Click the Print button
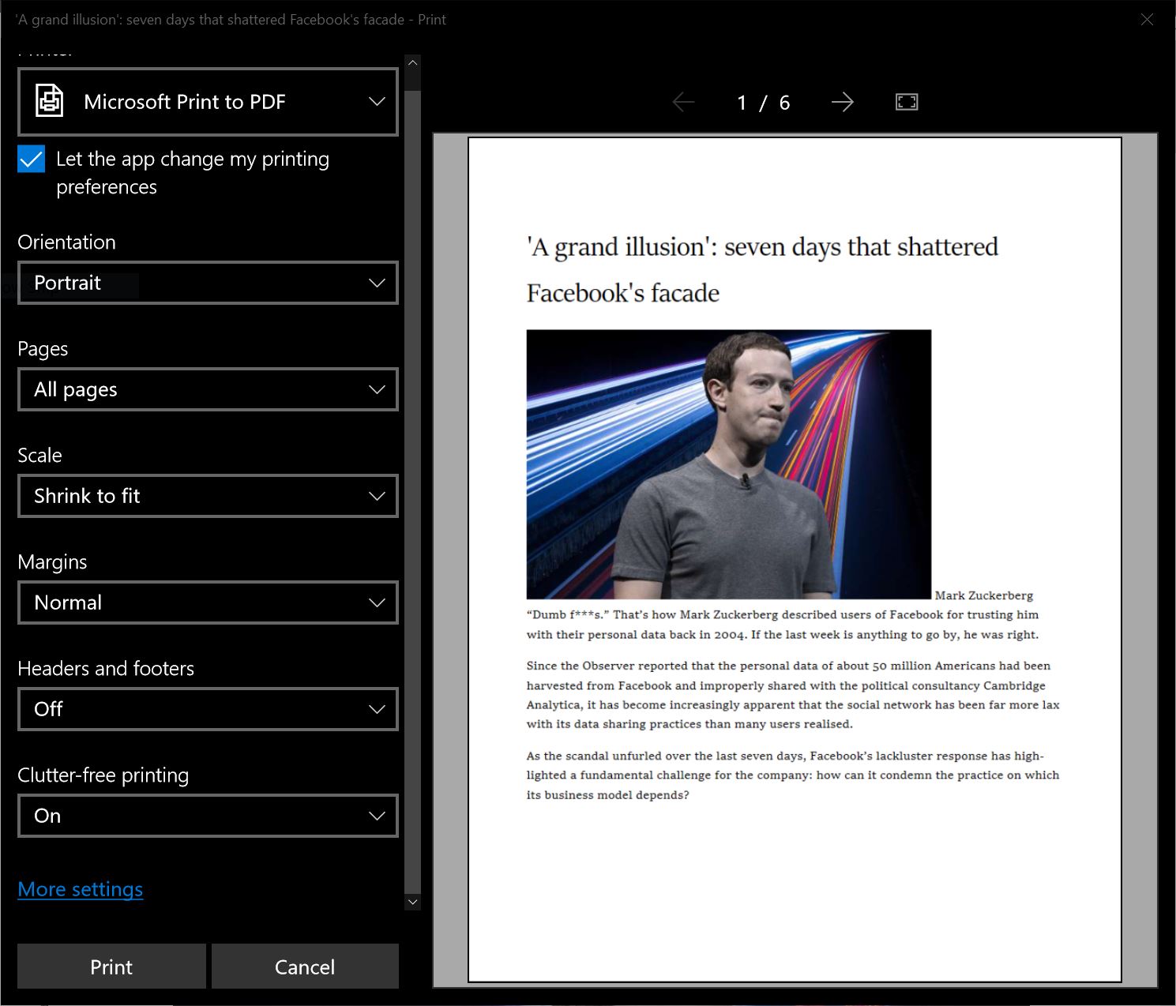 (111, 967)
